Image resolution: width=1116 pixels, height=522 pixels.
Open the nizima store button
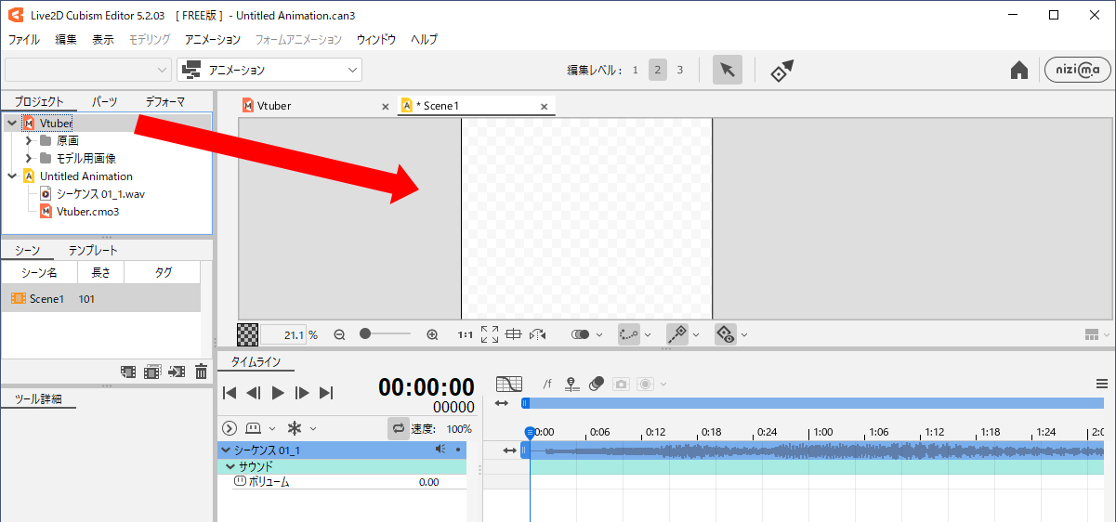pos(1077,71)
